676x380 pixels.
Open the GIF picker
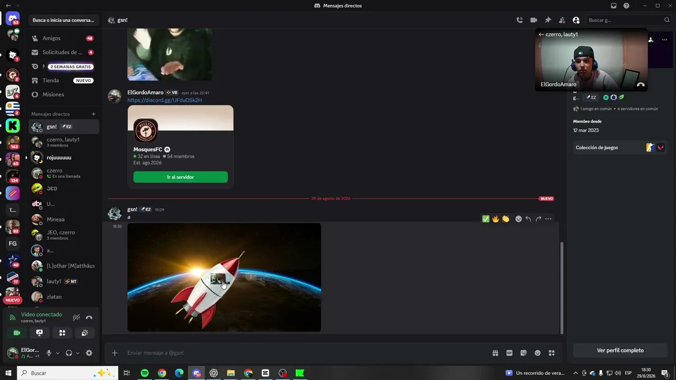pyautogui.click(x=510, y=353)
